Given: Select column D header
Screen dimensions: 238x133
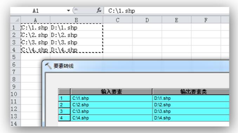Looking at the screenshot, I should pos(147,20).
